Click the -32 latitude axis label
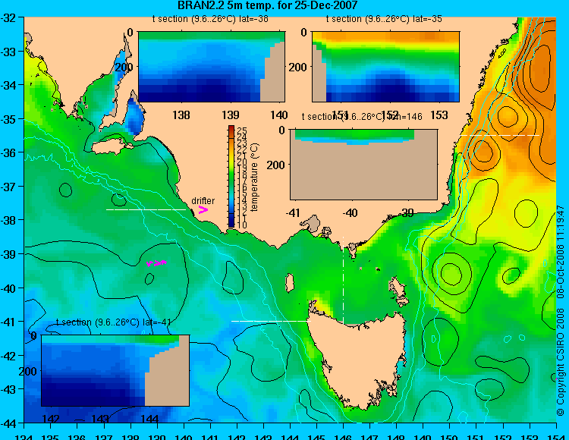 click(8, 17)
